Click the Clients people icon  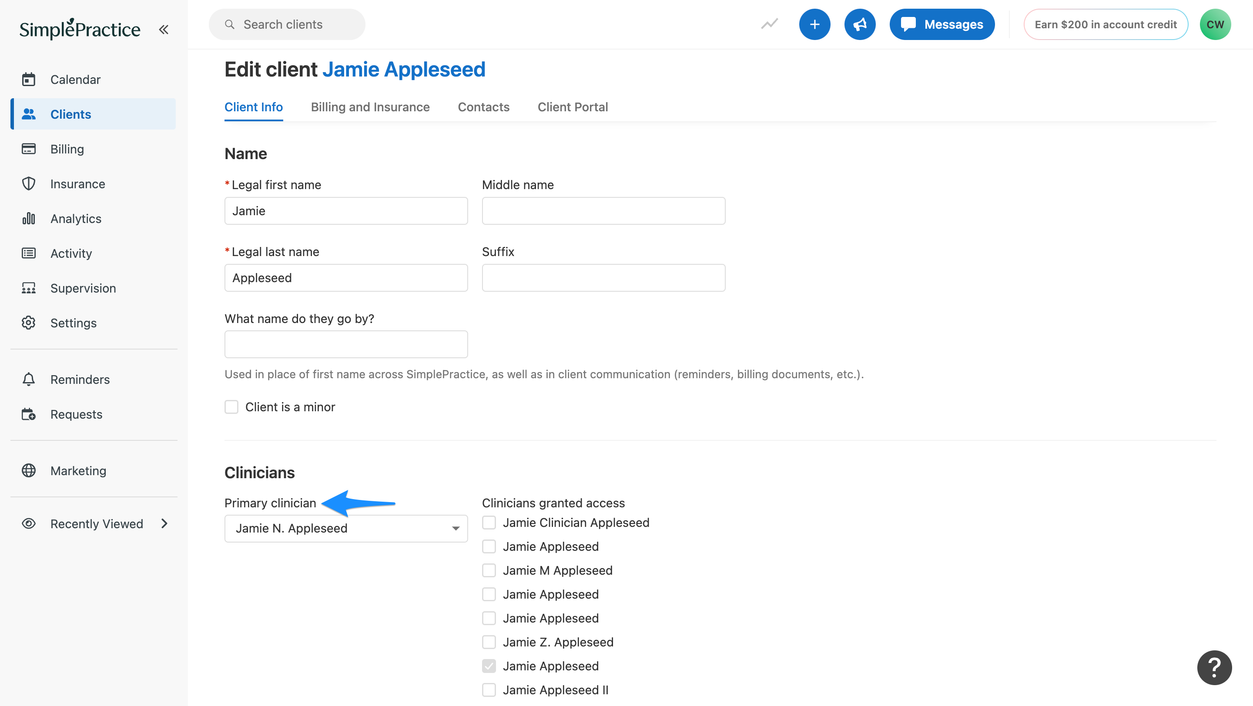29,114
